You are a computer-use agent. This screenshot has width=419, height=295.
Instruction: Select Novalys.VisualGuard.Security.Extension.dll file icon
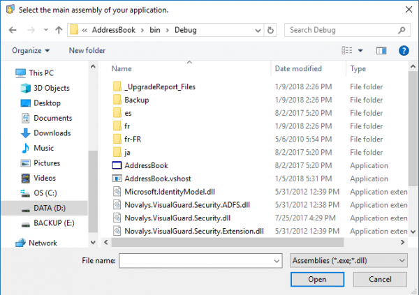[x=117, y=231]
